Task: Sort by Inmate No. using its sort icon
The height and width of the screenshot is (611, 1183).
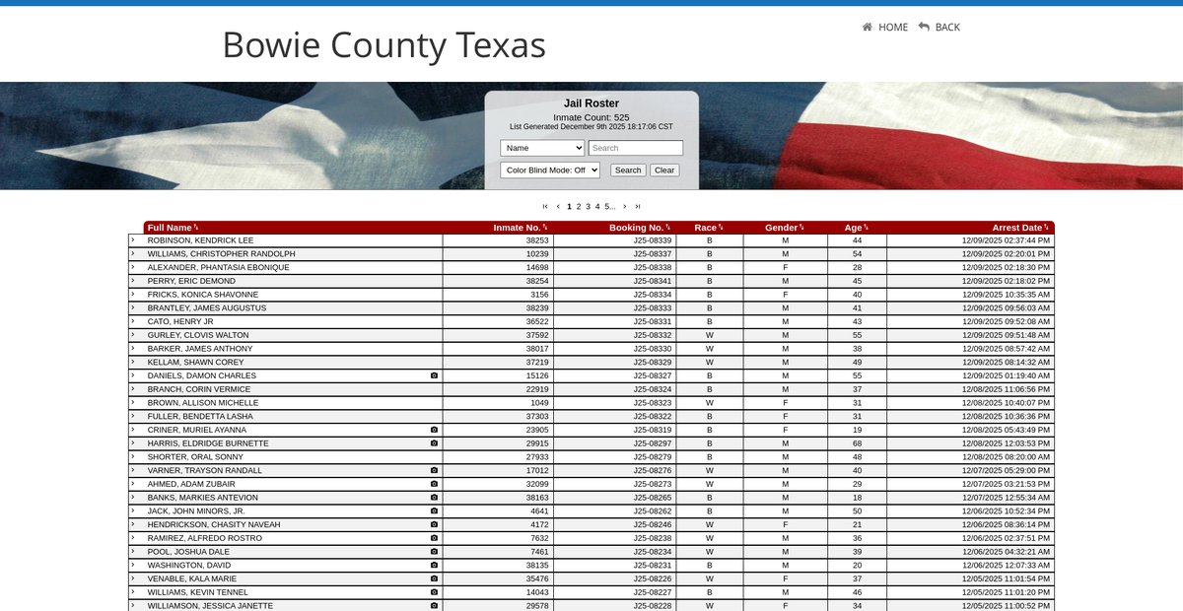Action: pos(545,228)
